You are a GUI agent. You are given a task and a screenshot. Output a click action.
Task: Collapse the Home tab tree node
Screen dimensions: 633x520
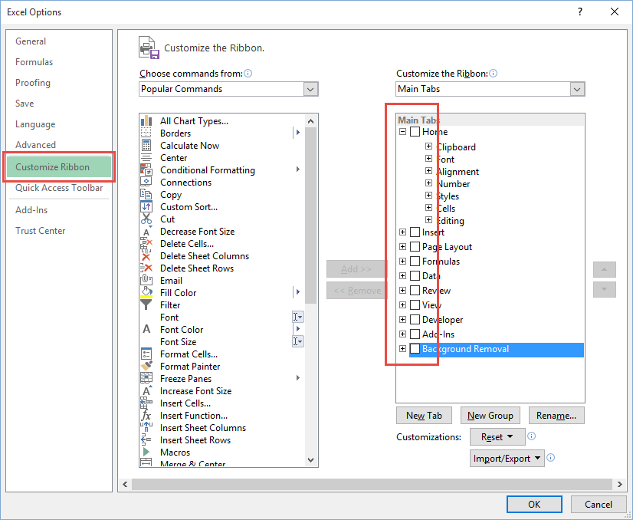402,132
